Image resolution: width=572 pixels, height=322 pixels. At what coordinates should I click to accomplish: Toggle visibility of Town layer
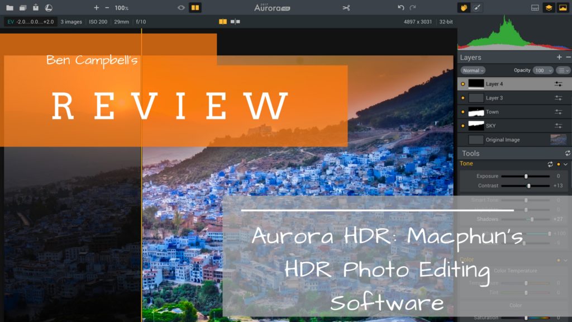tap(463, 112)
